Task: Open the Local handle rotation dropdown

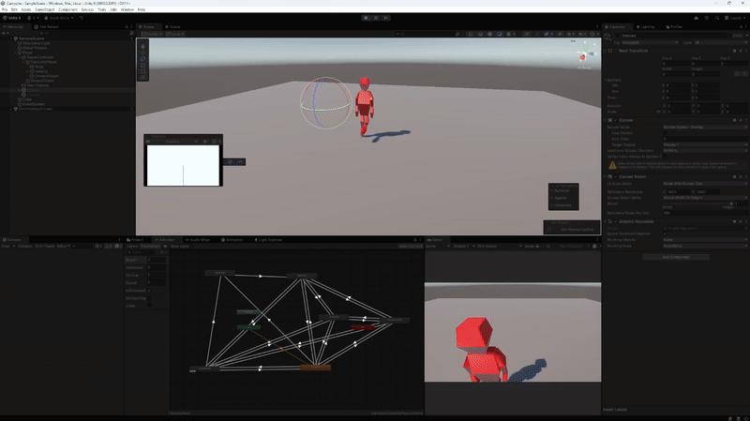Action: [x=175, y=34]
